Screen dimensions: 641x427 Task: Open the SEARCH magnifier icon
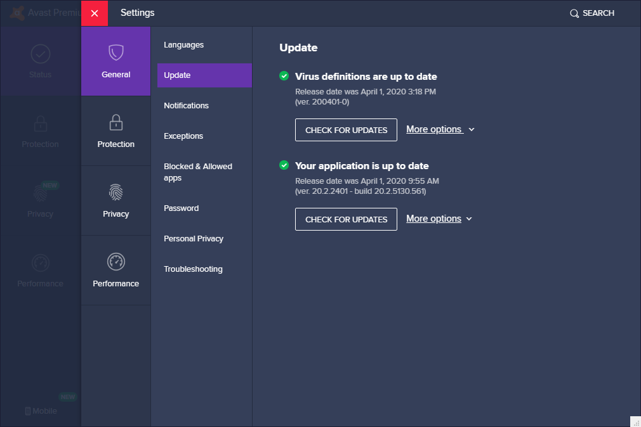point(574,13)
